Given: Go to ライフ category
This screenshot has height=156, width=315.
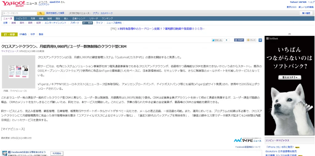Looking at the screenshot, I should [x=99, y=23].
